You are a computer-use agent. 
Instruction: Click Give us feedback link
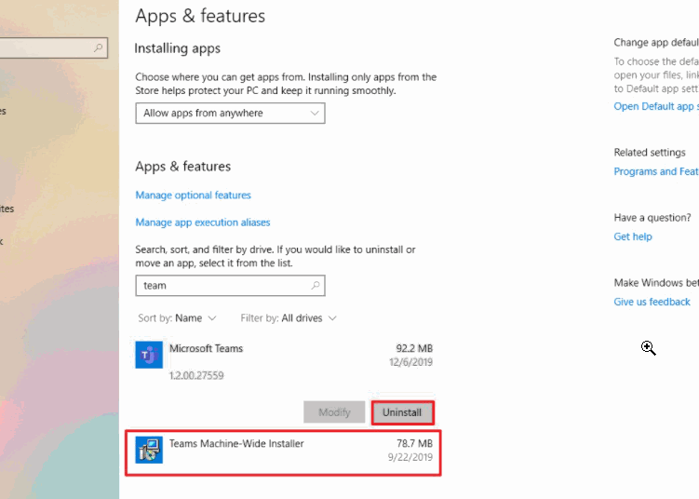click(x=652, y=302)
